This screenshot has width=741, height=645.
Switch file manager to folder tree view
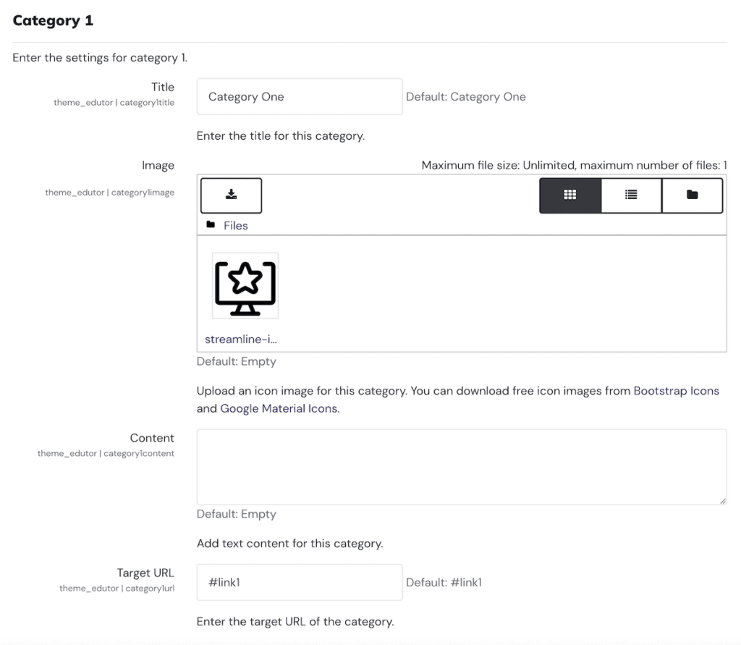(693, 195)
